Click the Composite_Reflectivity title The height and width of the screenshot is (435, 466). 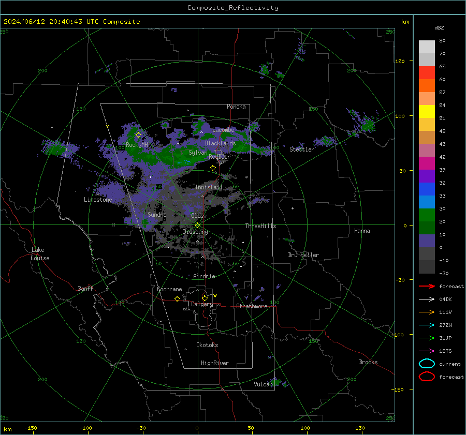[x=233, y=8]
